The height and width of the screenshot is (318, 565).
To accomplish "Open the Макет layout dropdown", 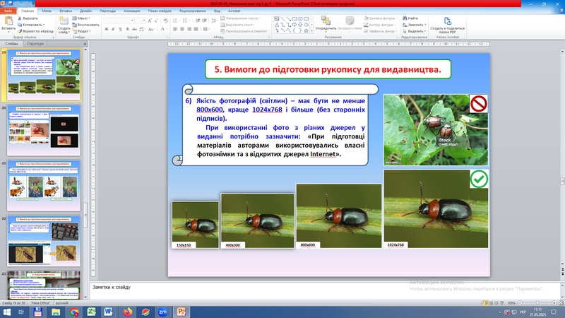I will [81, 18].
